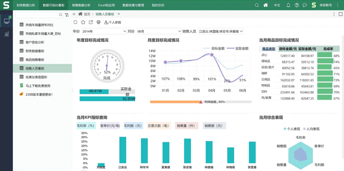
Task: Select the 毛利率（%） KPI button
Action: [86, 126]
